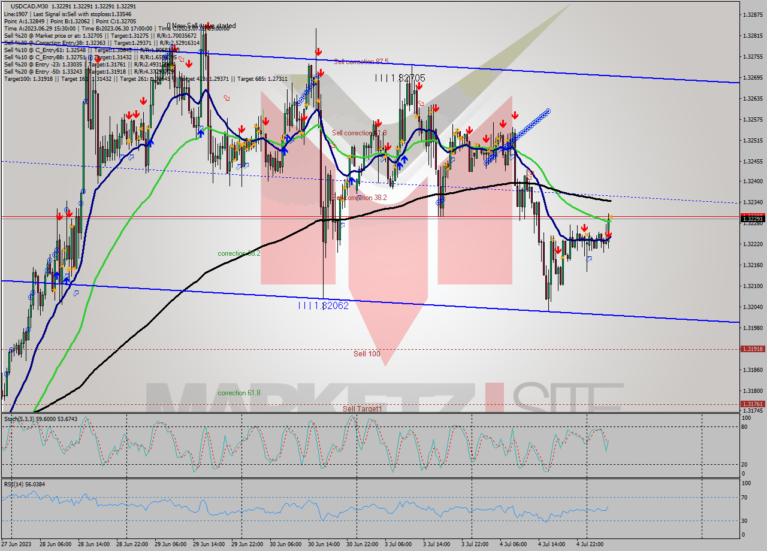767x551 pixels.
Task: Click the 20 level on Stochastic scale
Action: pyautogui.click(x=745, y=464)
